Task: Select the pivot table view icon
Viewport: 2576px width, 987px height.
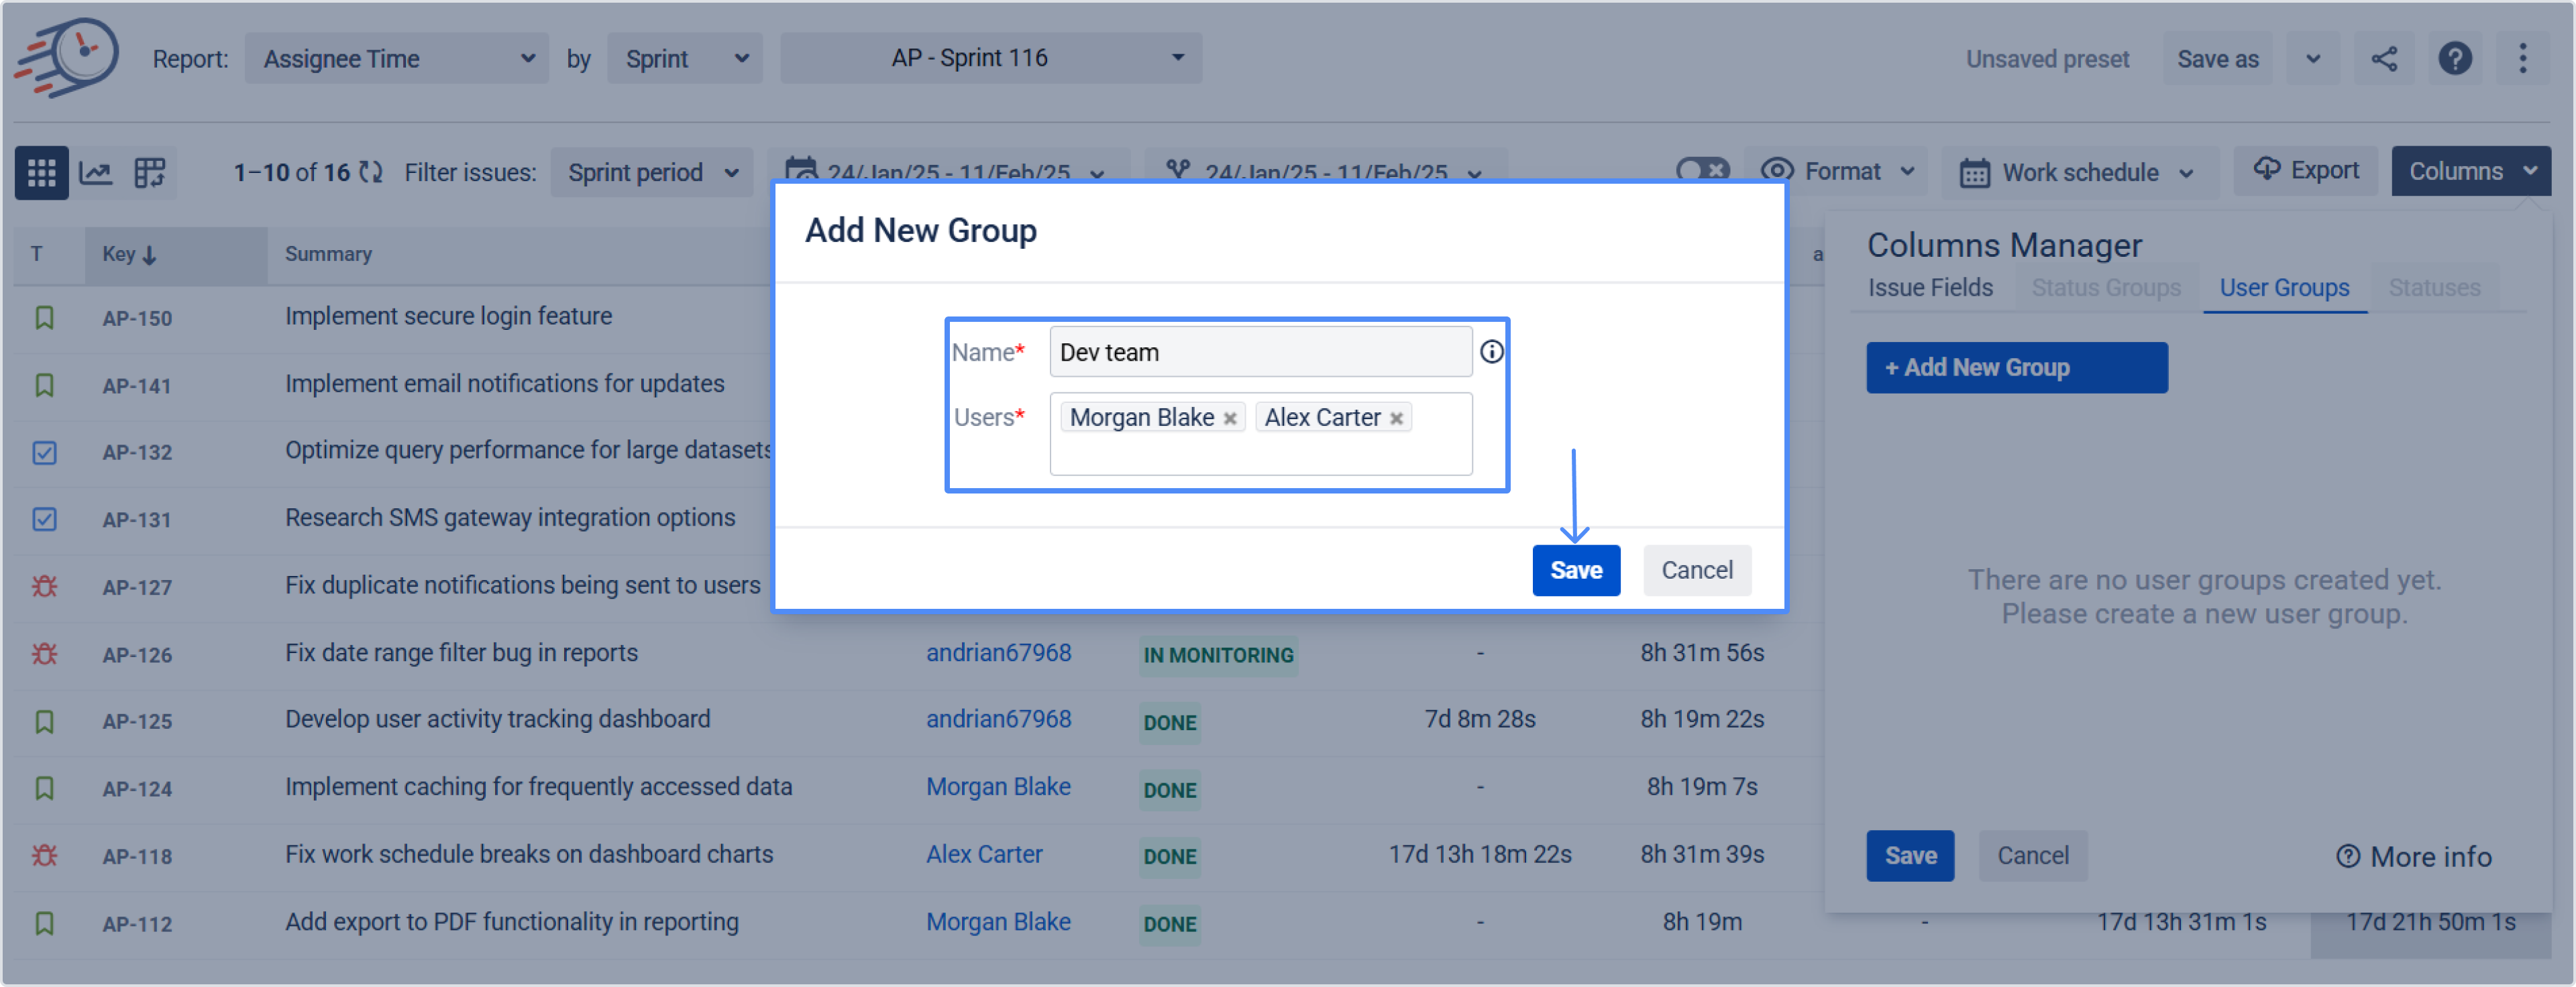Action: pyautogui.click(x=150, y=173)
